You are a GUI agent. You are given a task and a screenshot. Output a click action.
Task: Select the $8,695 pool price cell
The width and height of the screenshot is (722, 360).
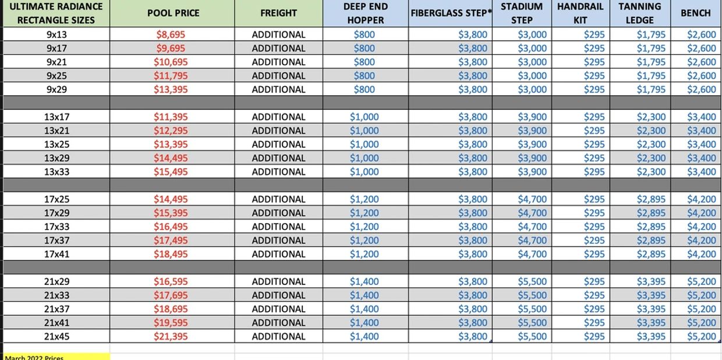[171, 34]
